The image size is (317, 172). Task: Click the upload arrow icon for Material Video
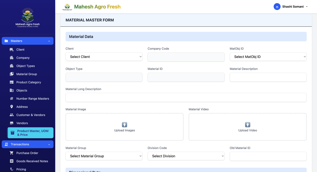[x=248, y=125]
